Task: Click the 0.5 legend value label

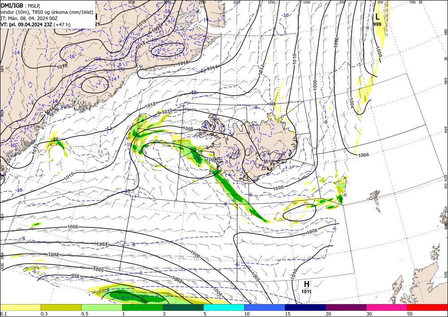Action: [x=84, y=314]
